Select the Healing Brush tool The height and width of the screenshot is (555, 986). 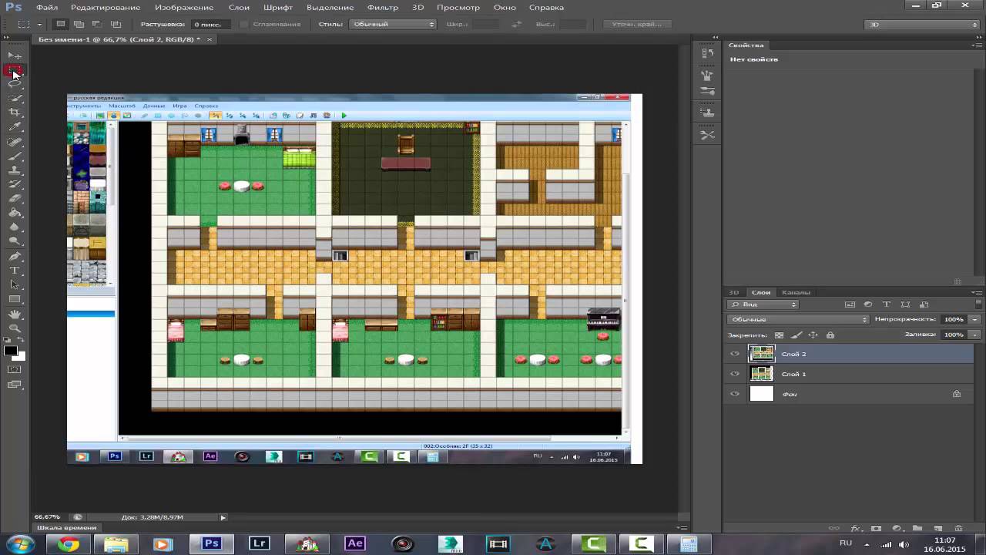[15, 142]
